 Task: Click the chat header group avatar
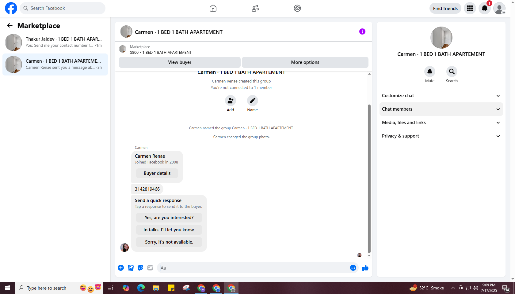point(126,31)
